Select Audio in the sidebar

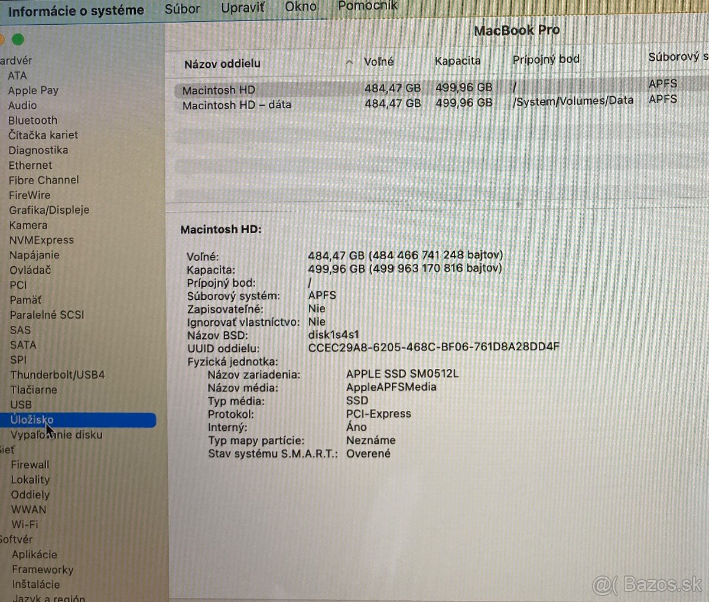pyautogui.click(x=22, y=105)
